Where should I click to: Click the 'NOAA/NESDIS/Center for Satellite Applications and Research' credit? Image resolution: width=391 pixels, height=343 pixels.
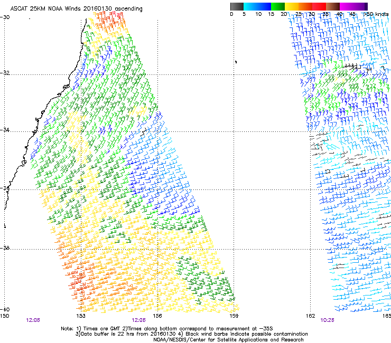tap(228, 340)
